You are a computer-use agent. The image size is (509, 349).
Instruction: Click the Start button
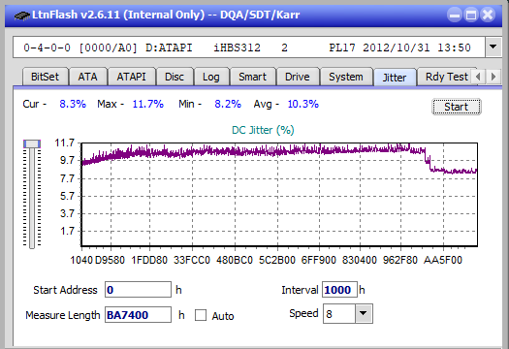point(456,107)
